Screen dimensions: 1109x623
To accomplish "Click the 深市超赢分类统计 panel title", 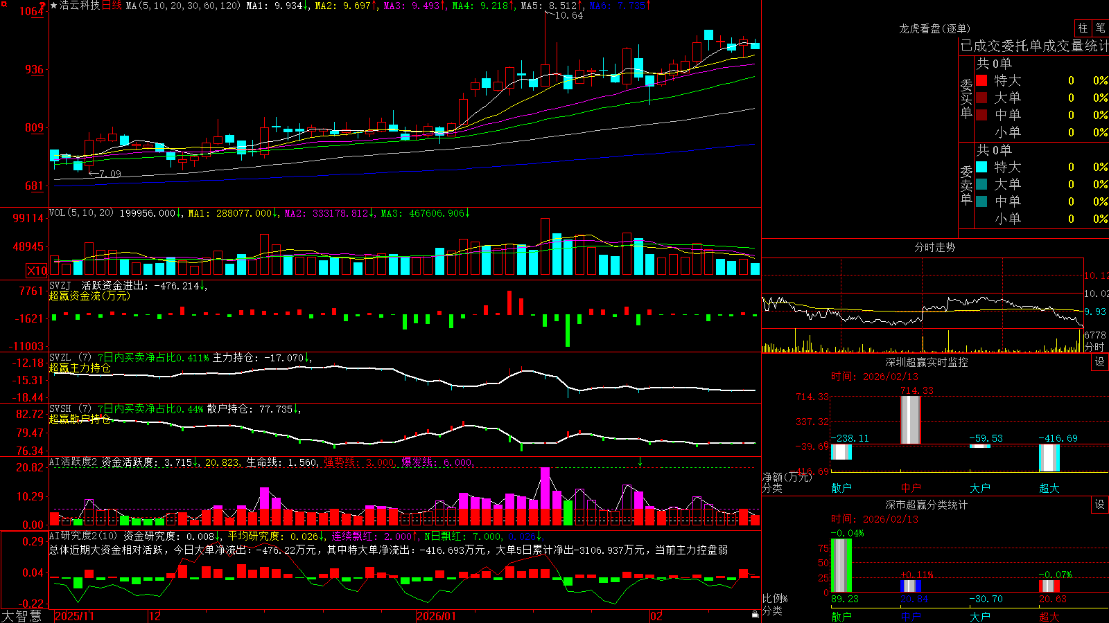I will [927, 505].
